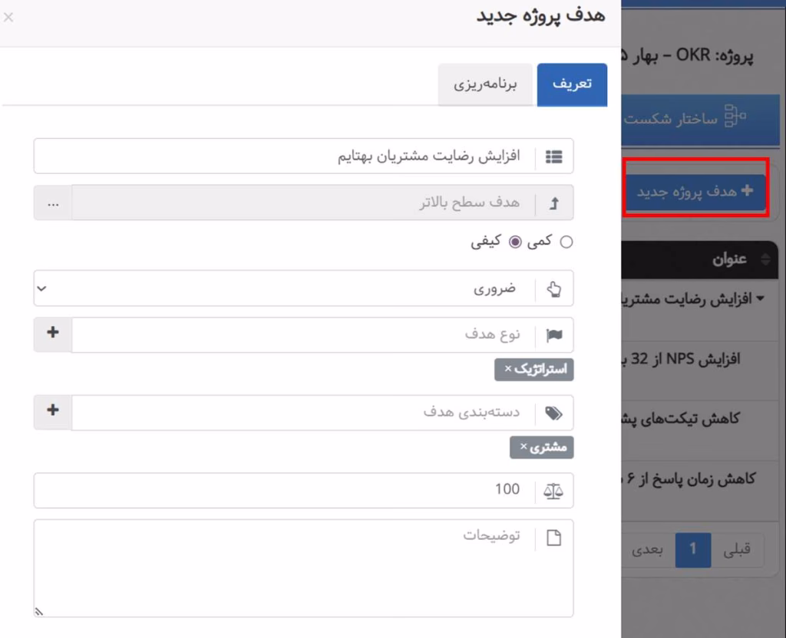The width and height of the screenshot is (786, 638).
Task: Click the document icon beside توضیحات
Action: [554, 536]
